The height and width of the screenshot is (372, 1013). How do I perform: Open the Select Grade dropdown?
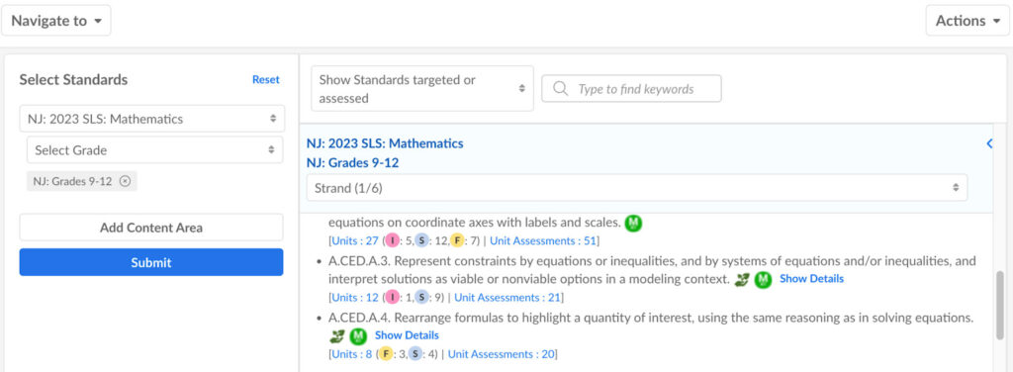[x=155, y=149]
